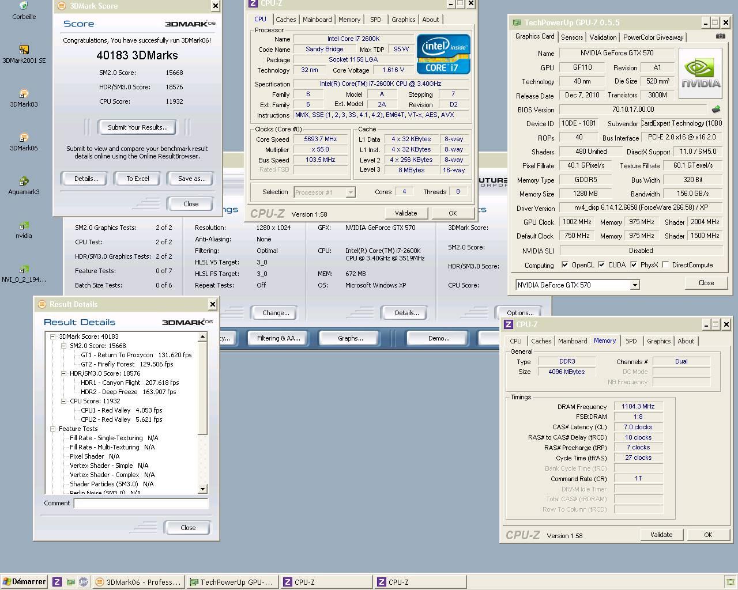The width and height of the screenshot is (738, 590).
Task: Click the Options... button in 3DMark06
Action: [x=520, y=313]
